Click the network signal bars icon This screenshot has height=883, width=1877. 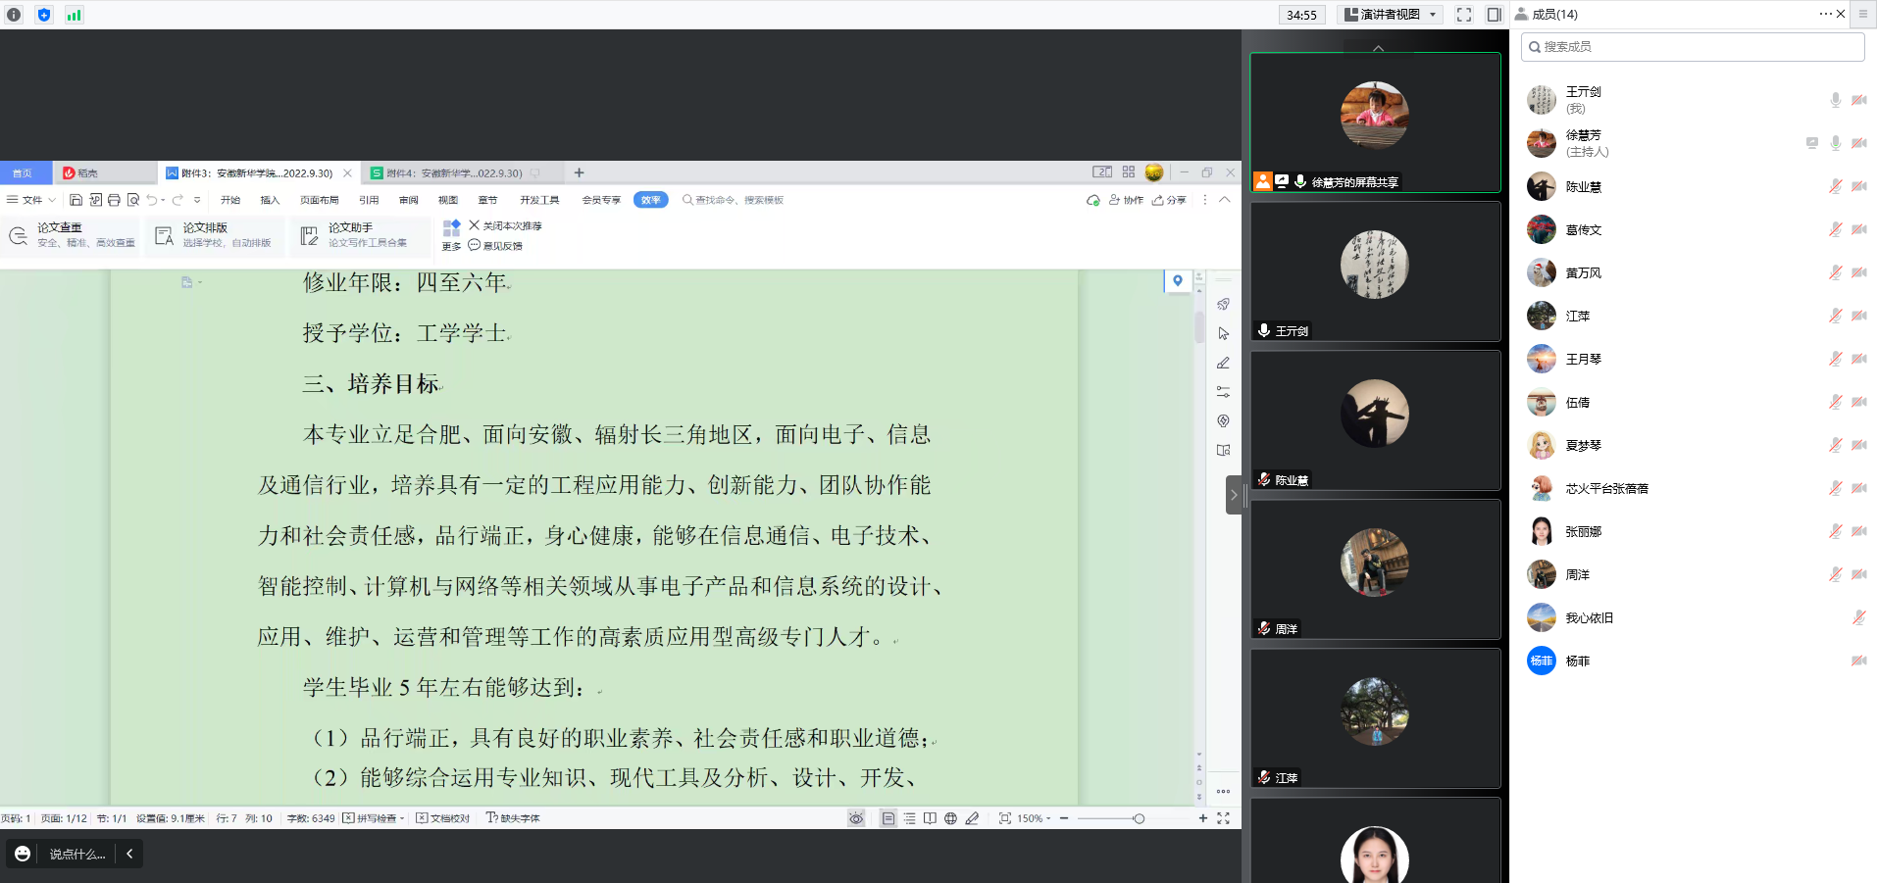click(74, 15)
